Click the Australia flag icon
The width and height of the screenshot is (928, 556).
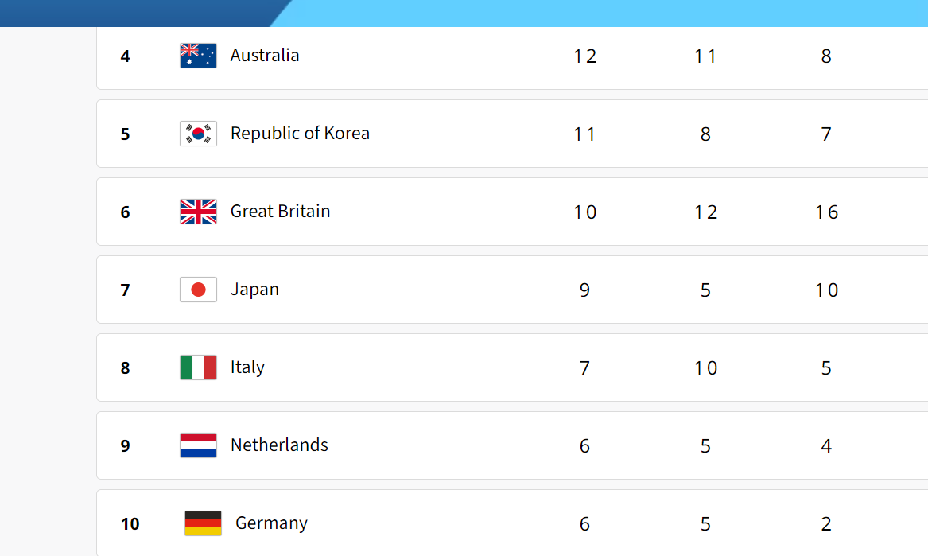(x=198, y=56)
